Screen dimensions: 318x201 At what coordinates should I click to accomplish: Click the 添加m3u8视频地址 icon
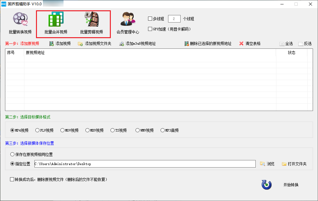121,43
